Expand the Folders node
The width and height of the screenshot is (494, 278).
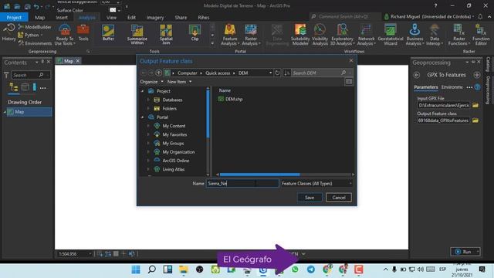point(148,108)
